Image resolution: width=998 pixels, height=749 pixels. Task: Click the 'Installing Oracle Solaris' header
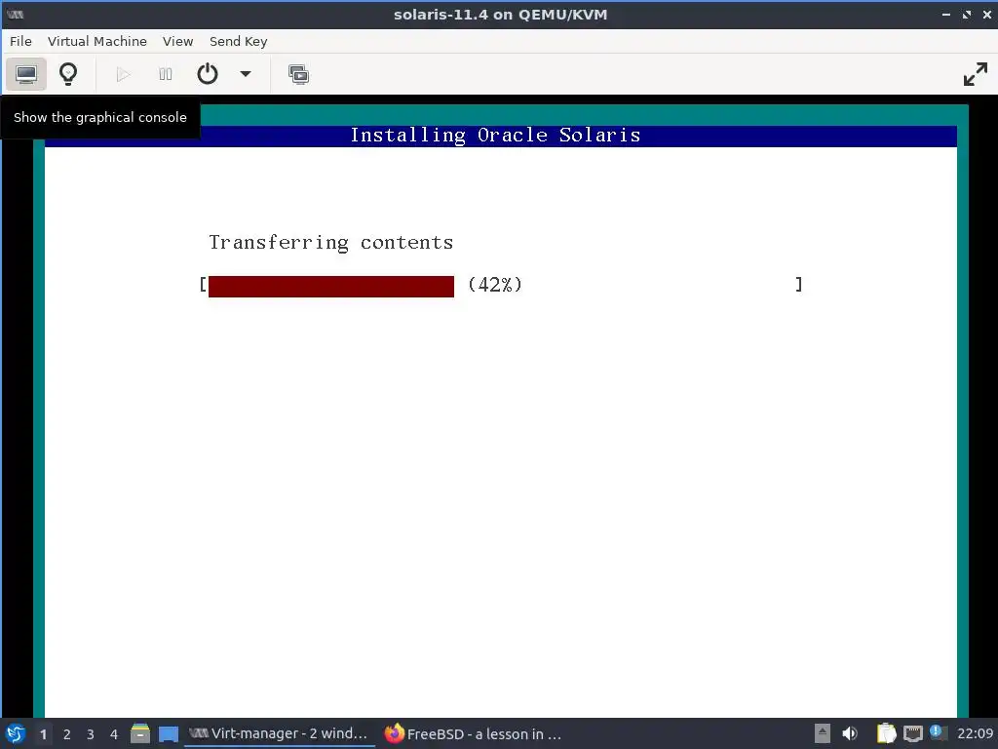tap(495, 135)
